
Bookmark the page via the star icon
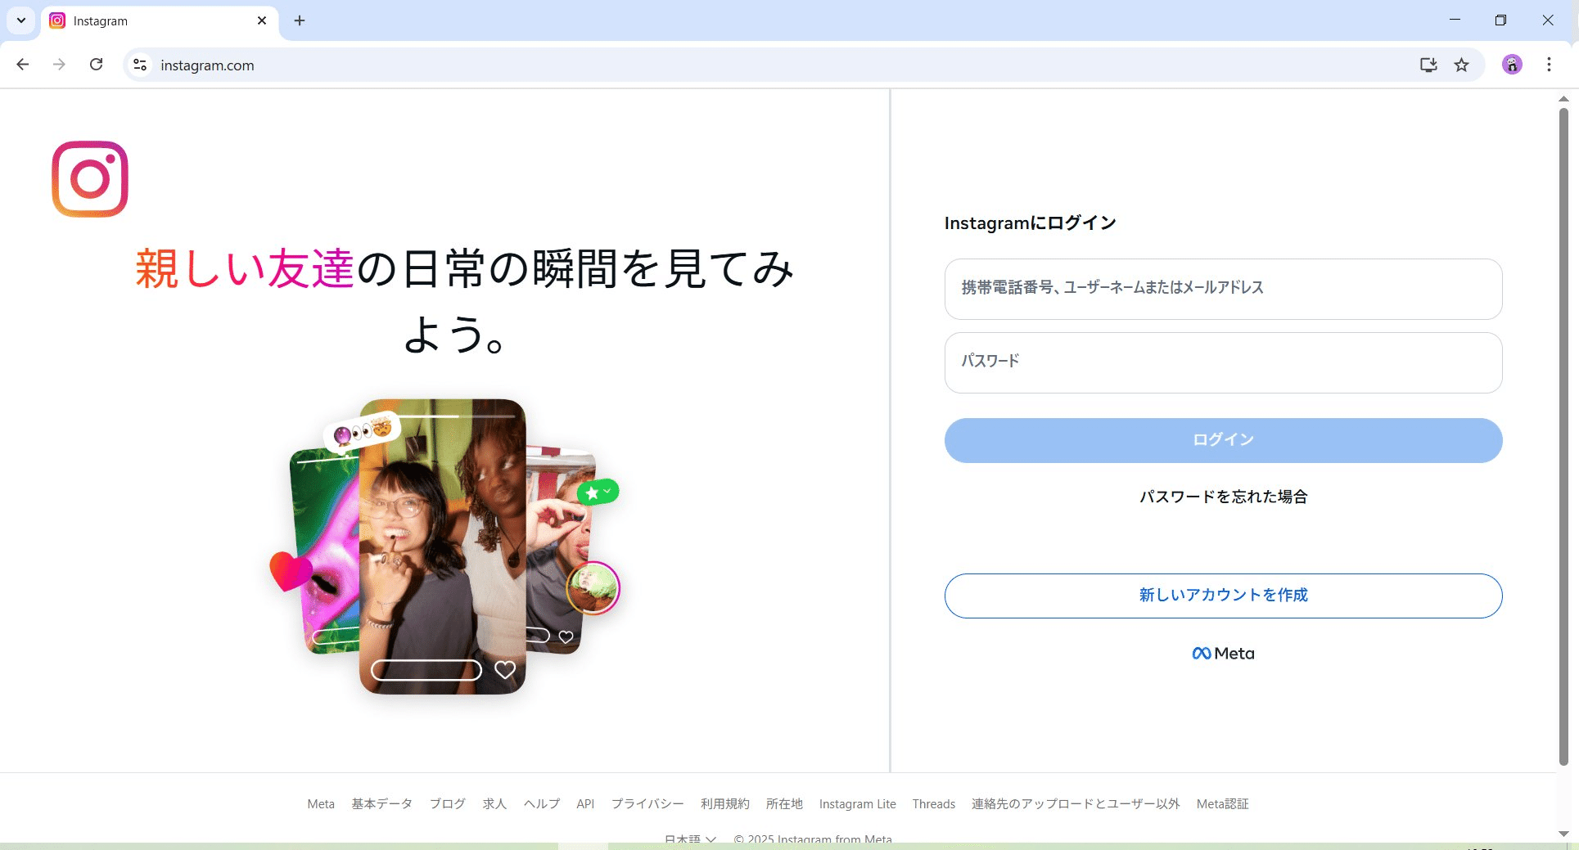[1462, 65]
